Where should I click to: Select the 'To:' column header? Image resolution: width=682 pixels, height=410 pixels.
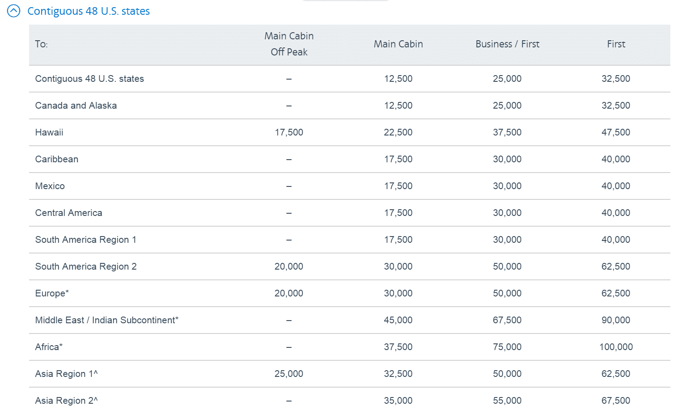42,44
